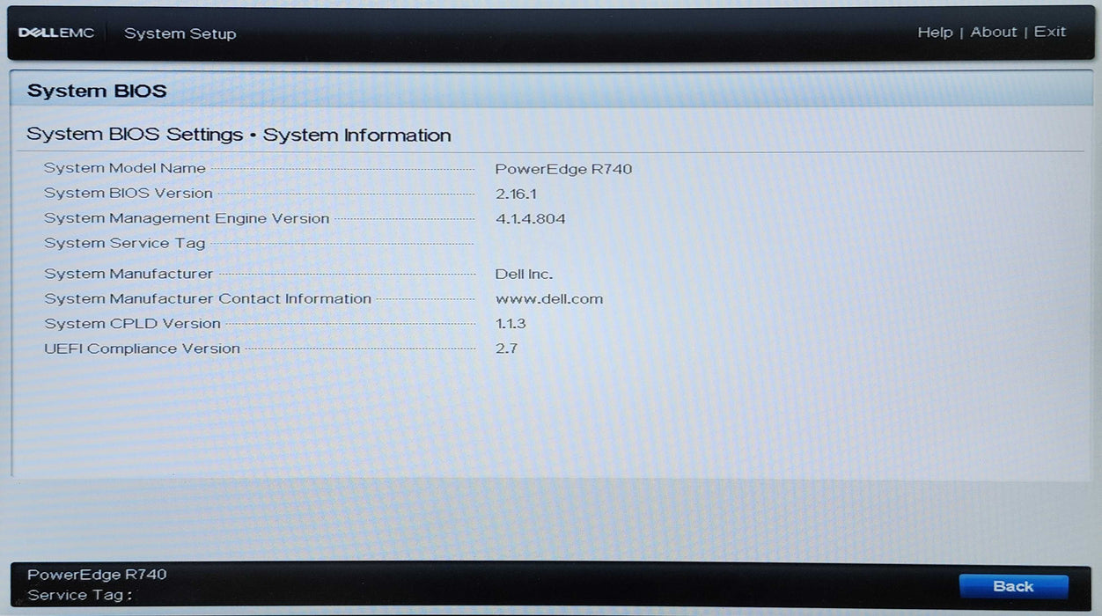Select the System Service Tag label
1102x616 pixels.
pyautogui.click(x=125, y=243)
